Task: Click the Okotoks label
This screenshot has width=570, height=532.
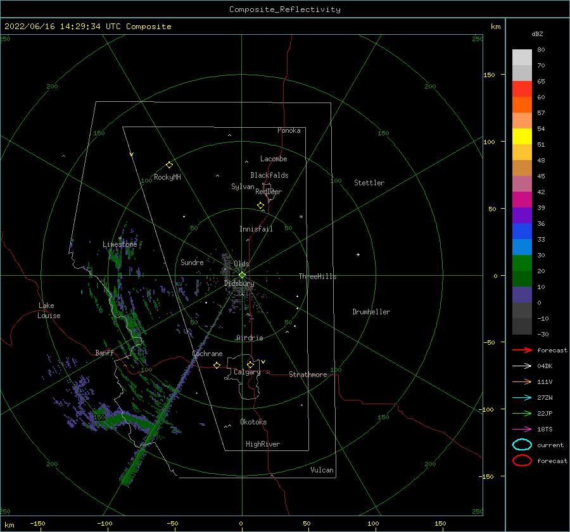Action: 253,422
